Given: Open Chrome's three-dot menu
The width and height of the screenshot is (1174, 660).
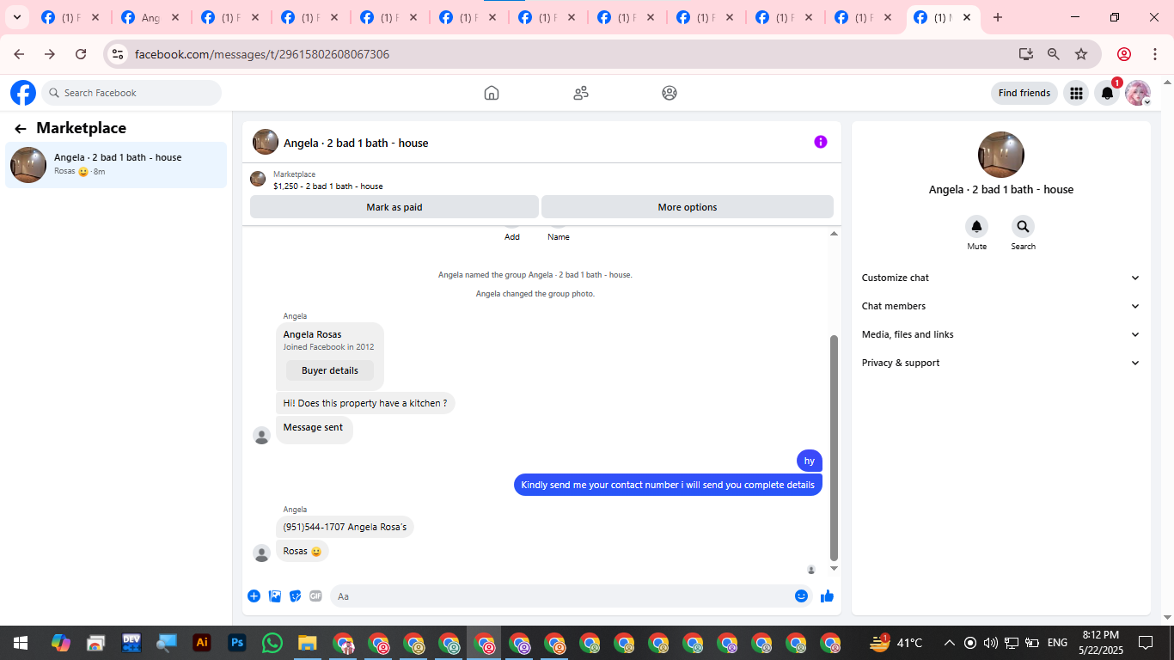Looking at the screenshot, I should pos(1155,54).
